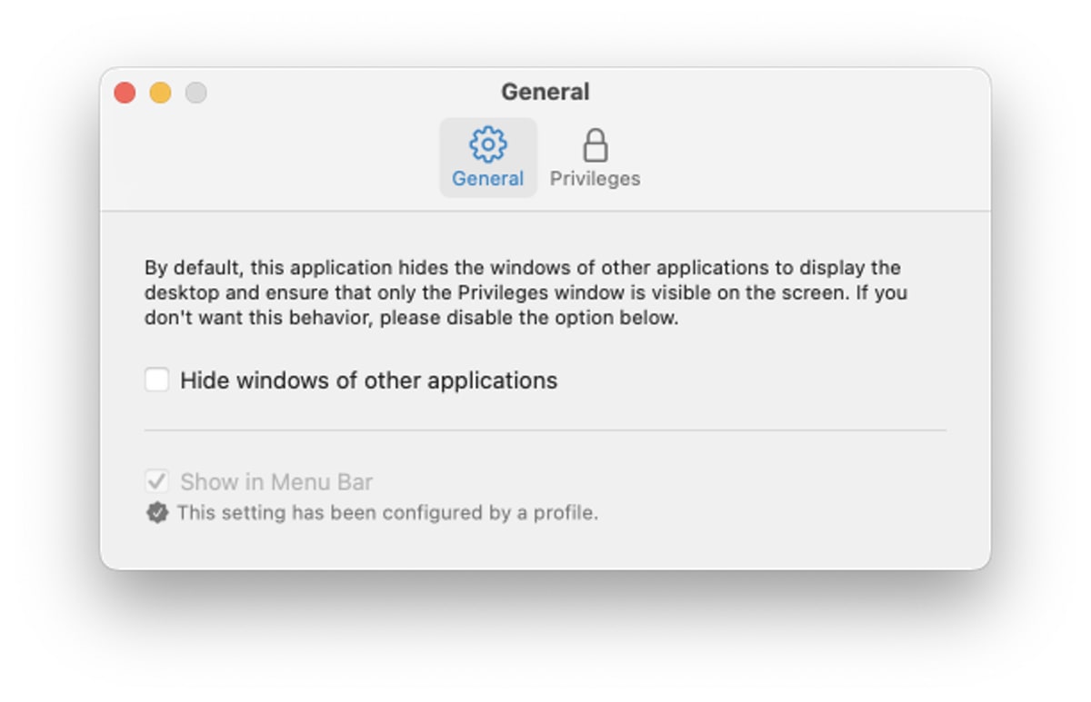Click the divider line above Show in Menu Bar
Image resolution: width=1091 pixels, height=702 pixels.
[545, 430]
